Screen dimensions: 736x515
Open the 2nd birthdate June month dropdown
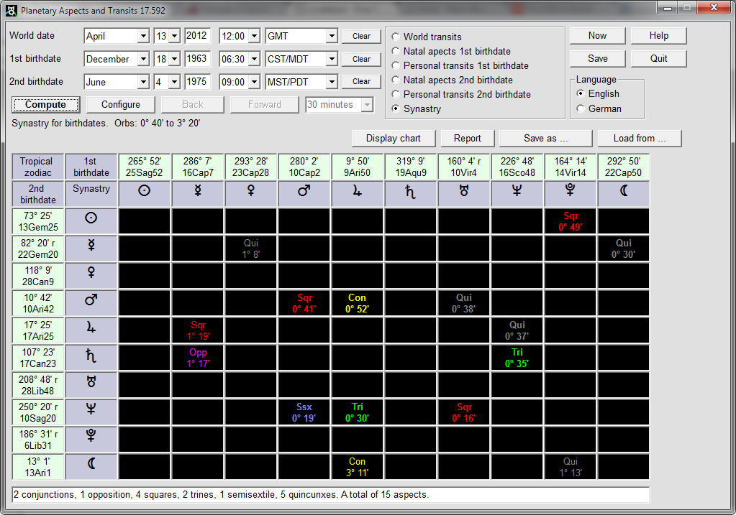tap(143, 82)
